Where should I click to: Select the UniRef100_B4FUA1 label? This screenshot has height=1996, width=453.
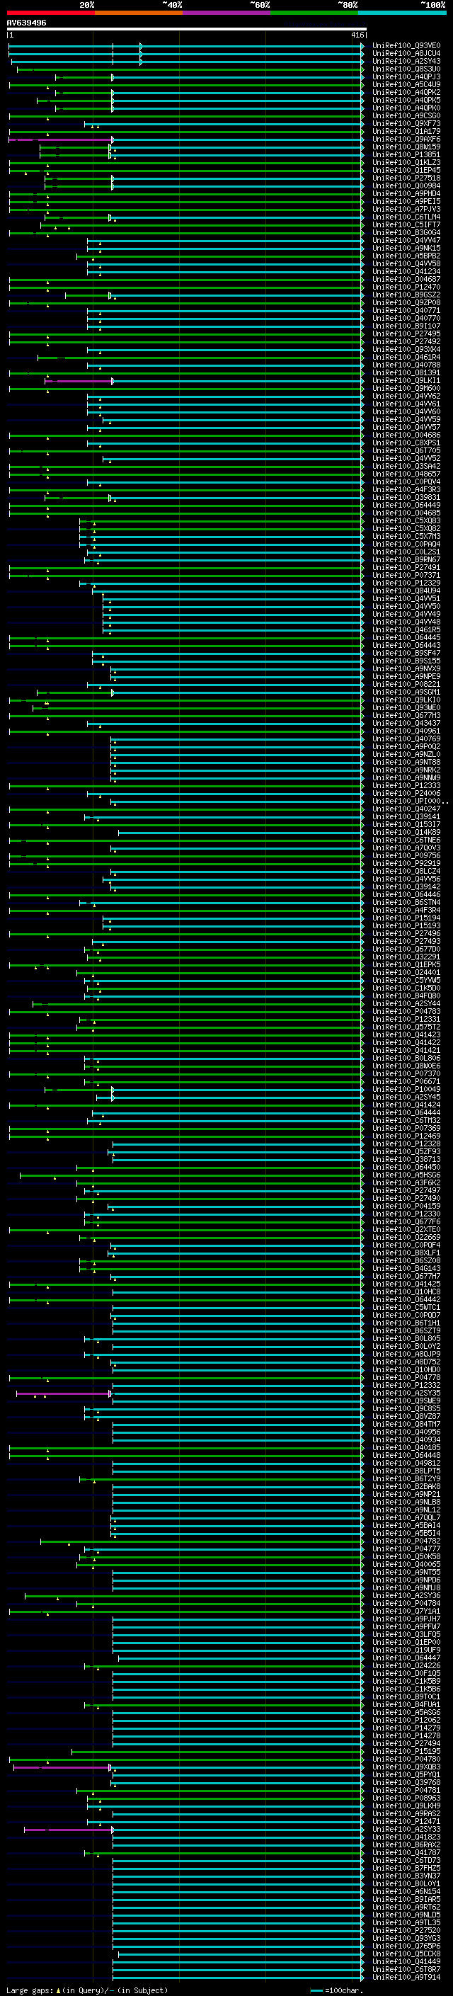point(406,1705)
